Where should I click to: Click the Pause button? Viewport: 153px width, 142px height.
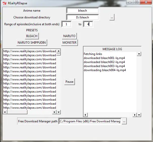[x=70, y=82]
